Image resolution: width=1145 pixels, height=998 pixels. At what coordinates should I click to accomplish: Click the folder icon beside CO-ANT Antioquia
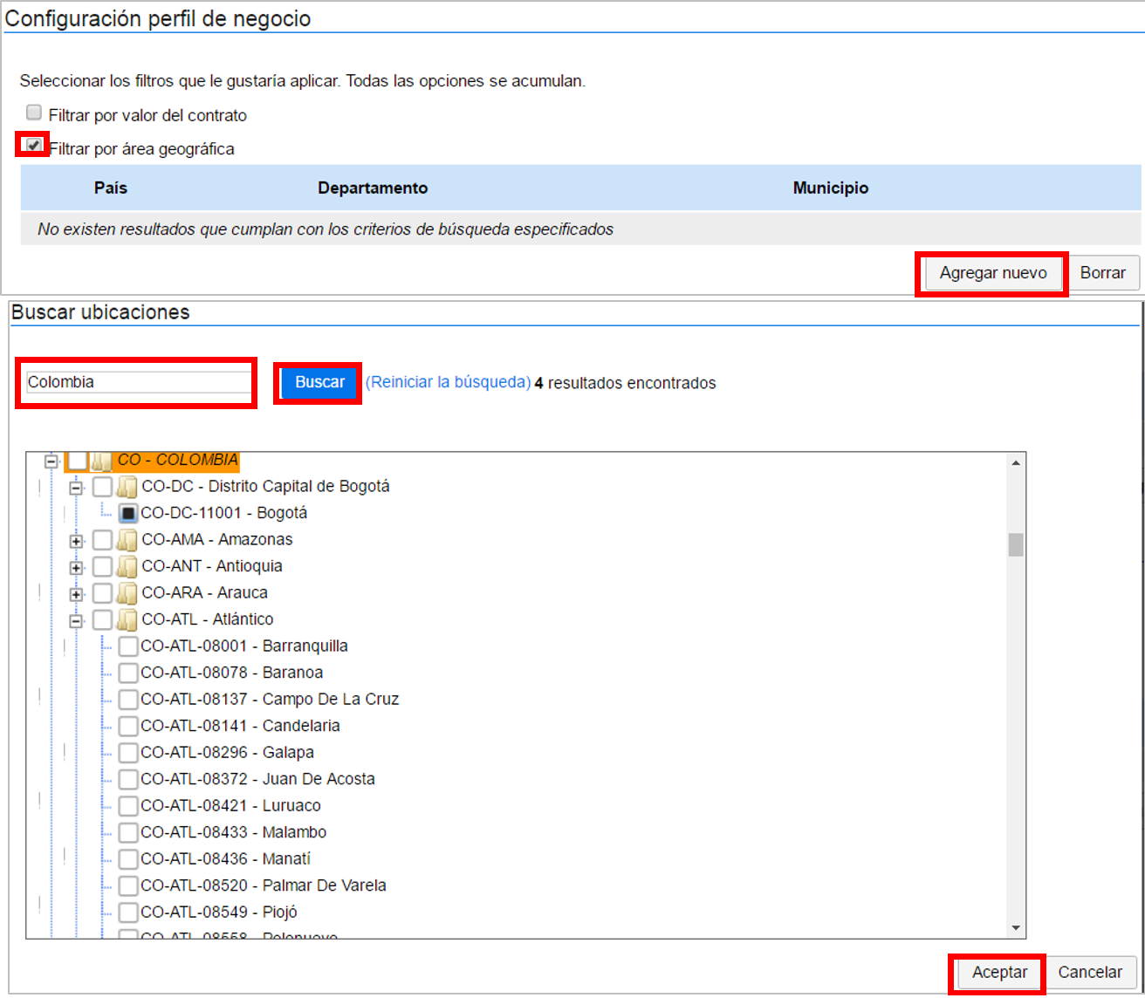pyautogui.click(x=127, y=567)
